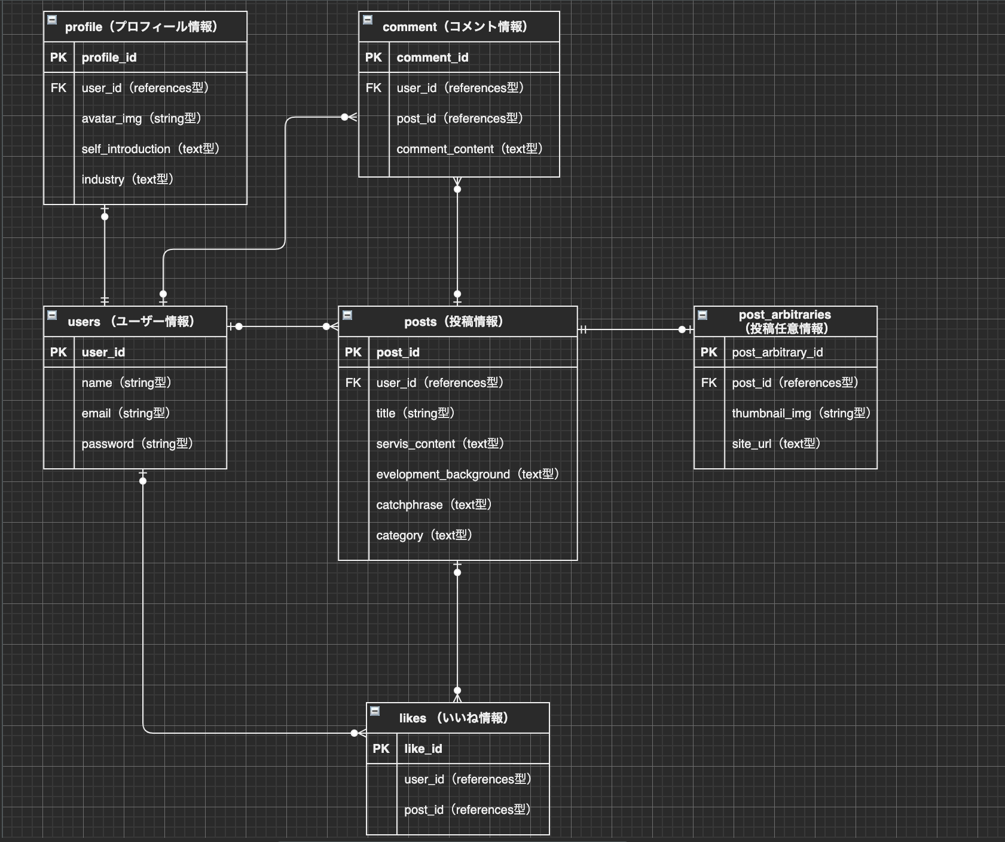Select connector between profile and users
This screenshot has width=1005, height=842.
click(x=105, y=255)
